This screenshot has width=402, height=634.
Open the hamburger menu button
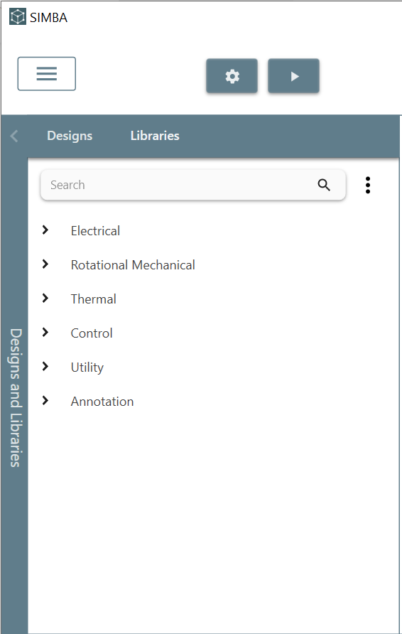[46, 74]
